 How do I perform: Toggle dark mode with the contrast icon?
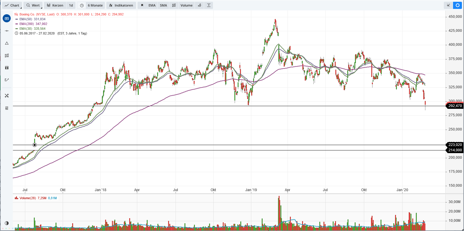[7, 223]
